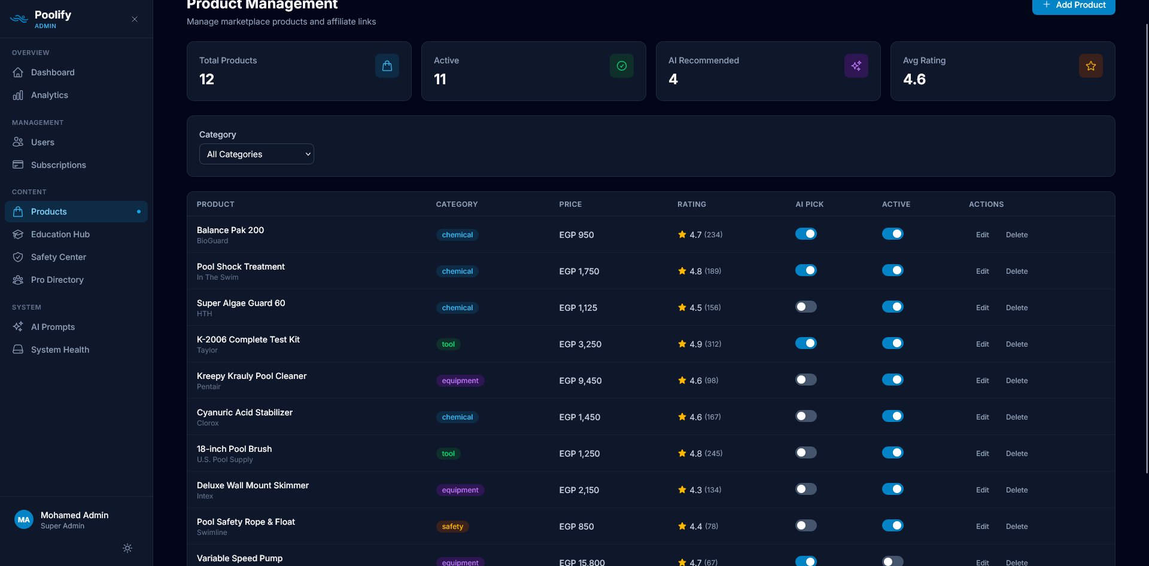This screenshot has height=566, width=1149.
Task: Enable AI Pick for Super Algae Guard 60
Action: [806, 307]
